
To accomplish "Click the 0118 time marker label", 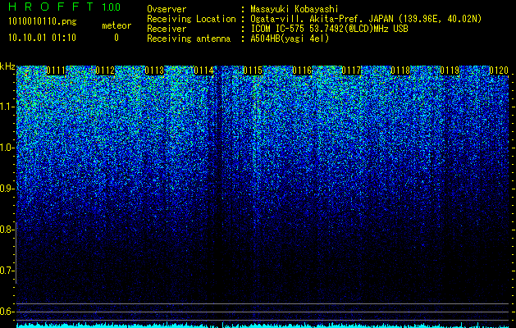I will point(401,71).
